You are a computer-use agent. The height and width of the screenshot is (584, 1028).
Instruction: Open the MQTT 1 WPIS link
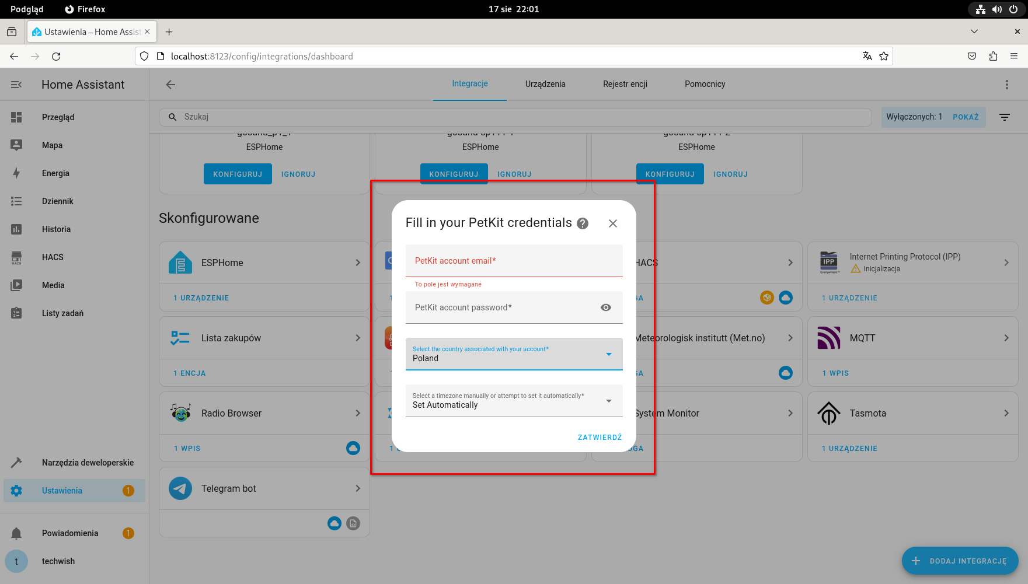click(835, 373)
